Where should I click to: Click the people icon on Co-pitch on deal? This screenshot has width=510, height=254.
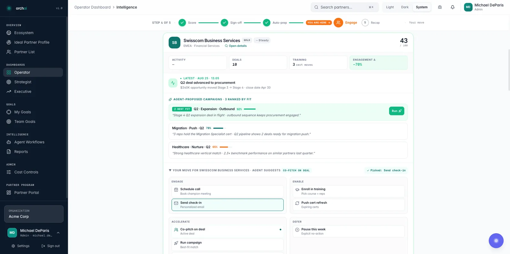click(x=176, y=230)
